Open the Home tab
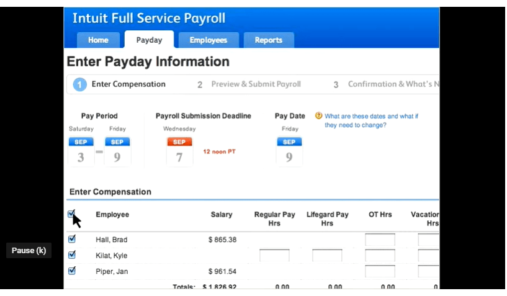Viewport: 507px width, 296px height. tap(98, 40)
